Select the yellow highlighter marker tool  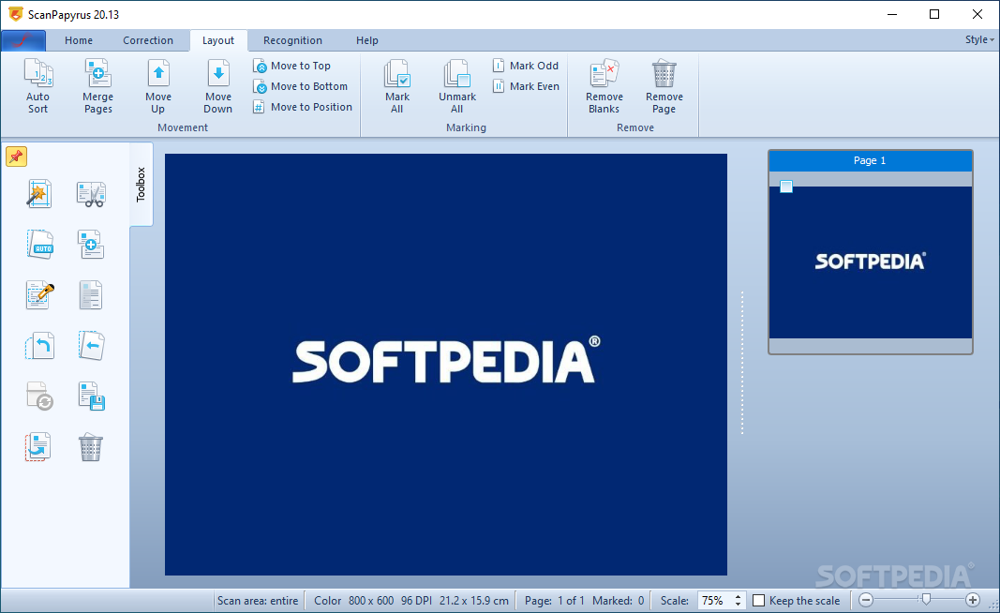[x=39, y=294]
